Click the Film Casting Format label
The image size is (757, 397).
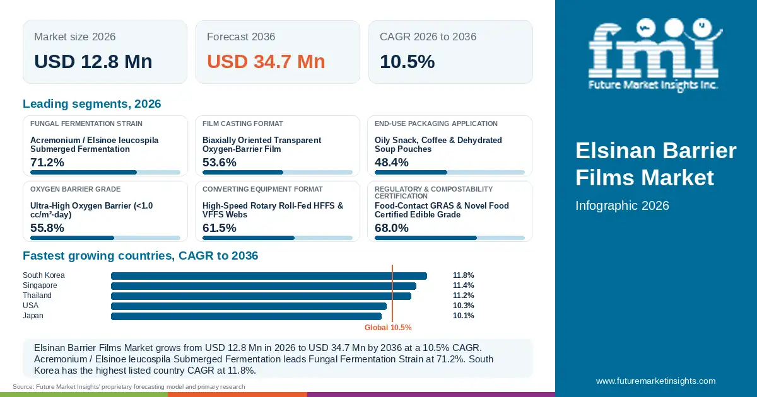pos(243,124)
